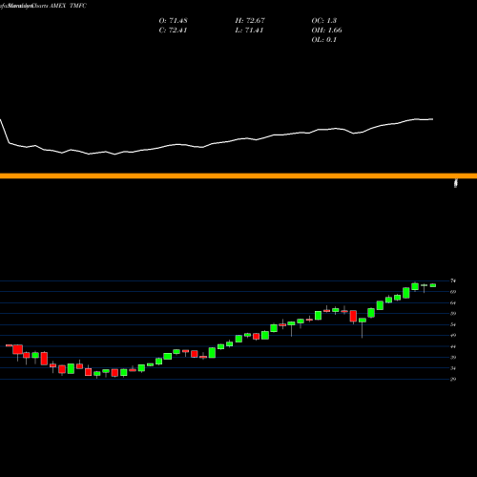Click the 69 price axis label
Image resolution: width=477 pixels, height=477 pixels.
point(453,292)
